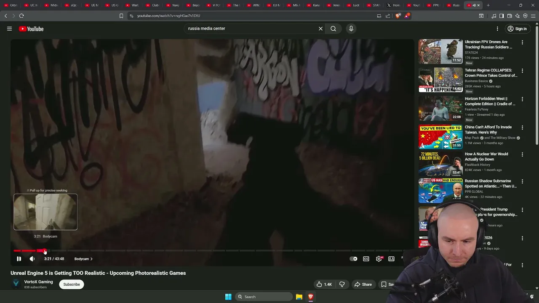
Task: Start voice search with microphone icon
Action: click(351, 29)
